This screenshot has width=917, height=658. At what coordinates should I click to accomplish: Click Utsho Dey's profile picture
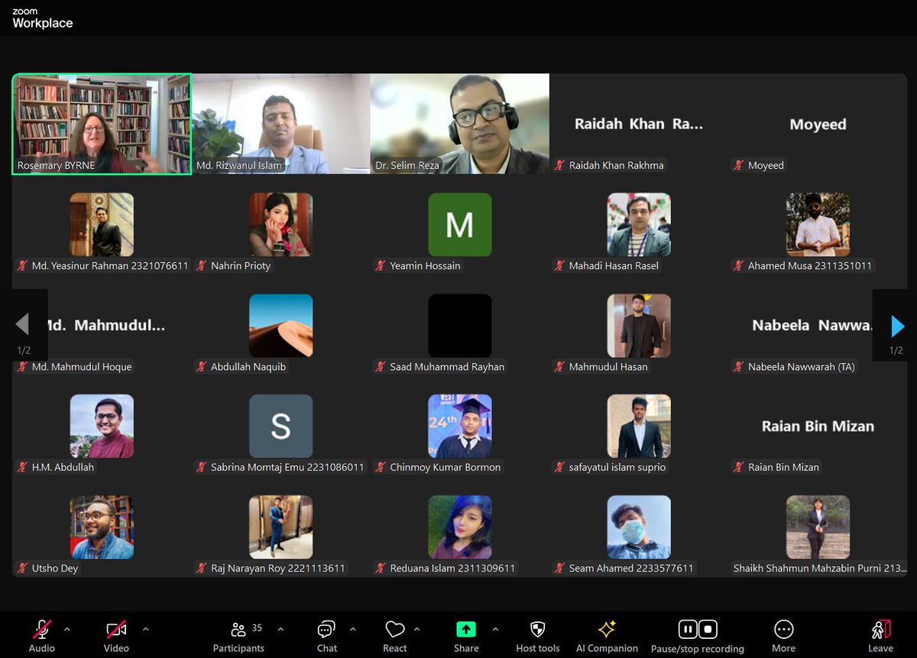102,527
